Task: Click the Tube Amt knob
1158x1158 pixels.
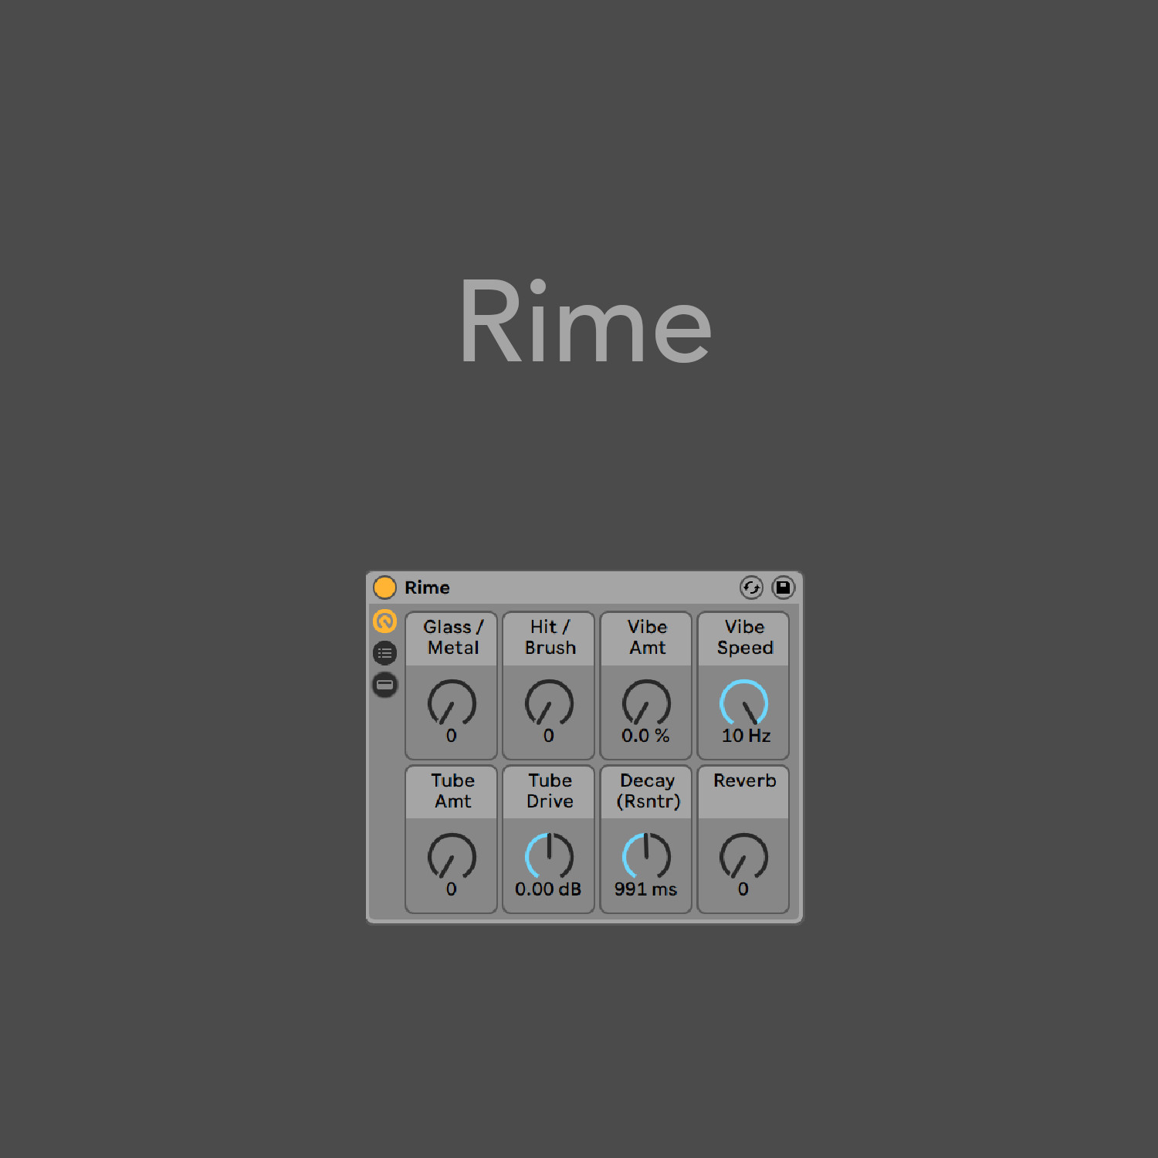Action: pos(452,856)
